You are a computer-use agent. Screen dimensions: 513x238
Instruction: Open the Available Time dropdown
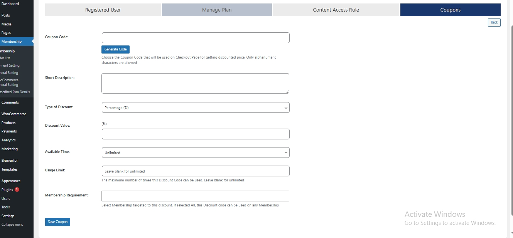tap(196, 153)
